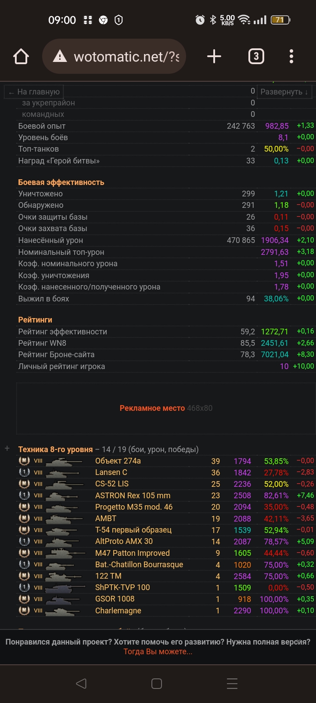Toggle the plus expander beside Техника 8-го уровня

click(x=7, y=449)
